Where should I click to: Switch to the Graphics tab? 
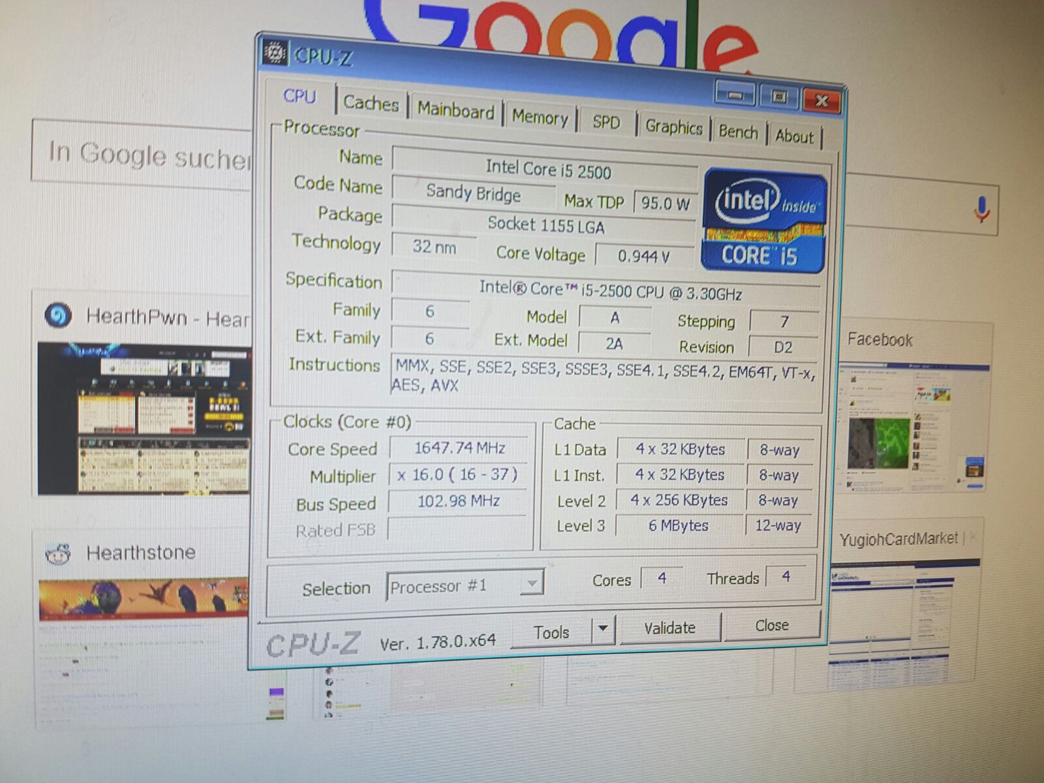tap(674, 127)
